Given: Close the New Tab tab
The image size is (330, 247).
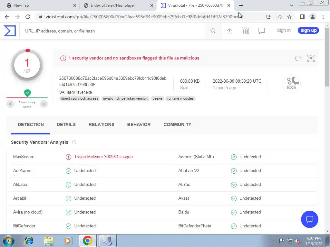Looking at the screenshot, I should click(75, 5).
